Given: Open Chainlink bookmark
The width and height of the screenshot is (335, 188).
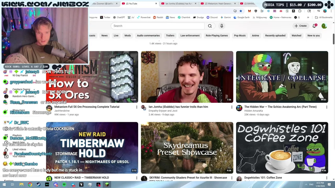Looking at the screenshot, I should click(184, 17).
